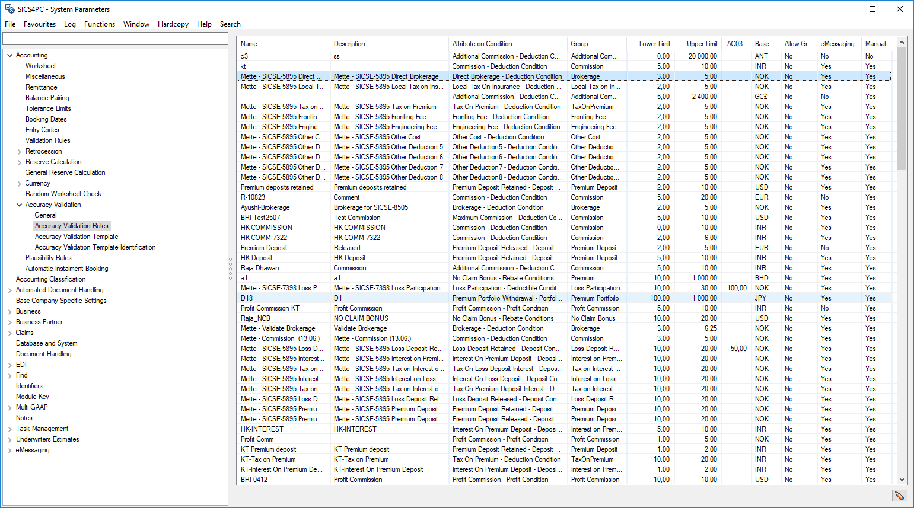Expand the Retrocession tree node
Screen dimensions: 914x508
pyautogui.click(x=18, y=151)
